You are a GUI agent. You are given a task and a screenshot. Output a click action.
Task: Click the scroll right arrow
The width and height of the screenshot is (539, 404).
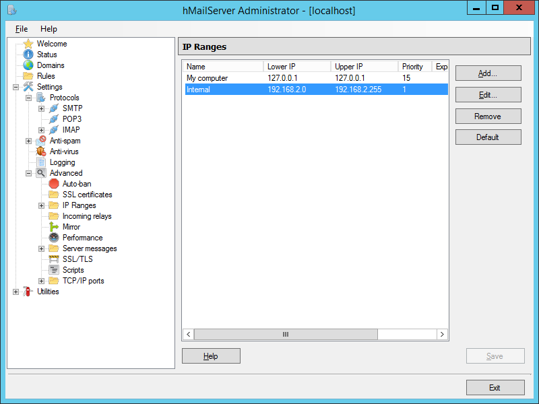pyautogui.click(x=443, y=334)
